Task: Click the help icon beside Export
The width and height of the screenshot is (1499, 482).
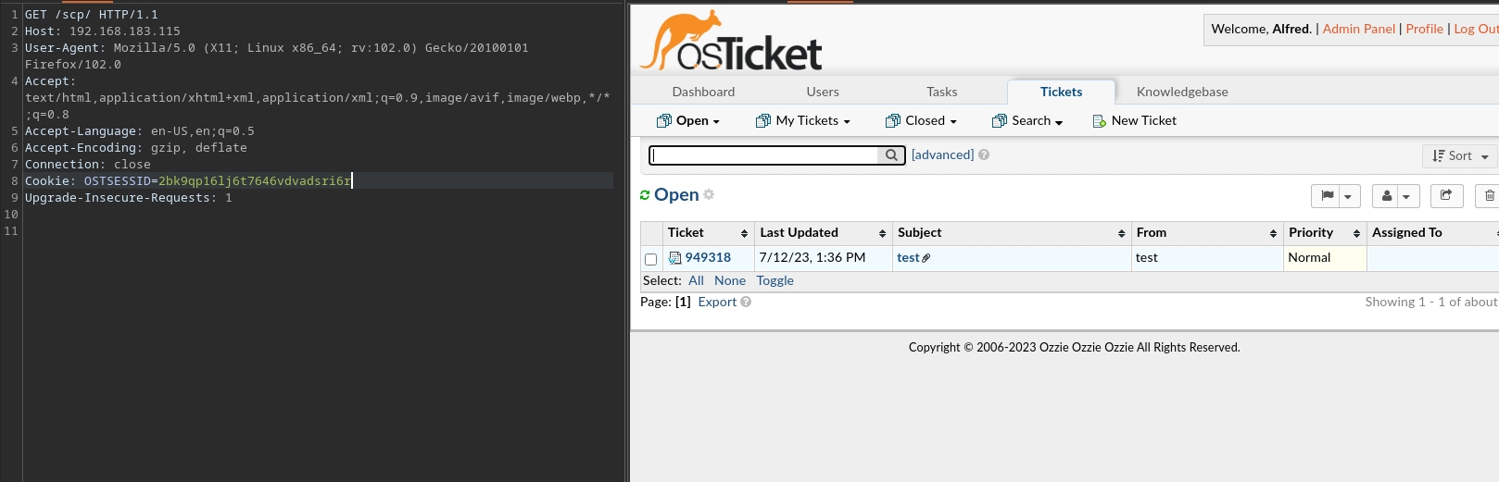Action: pyautogui.click(x=746, y=302)
